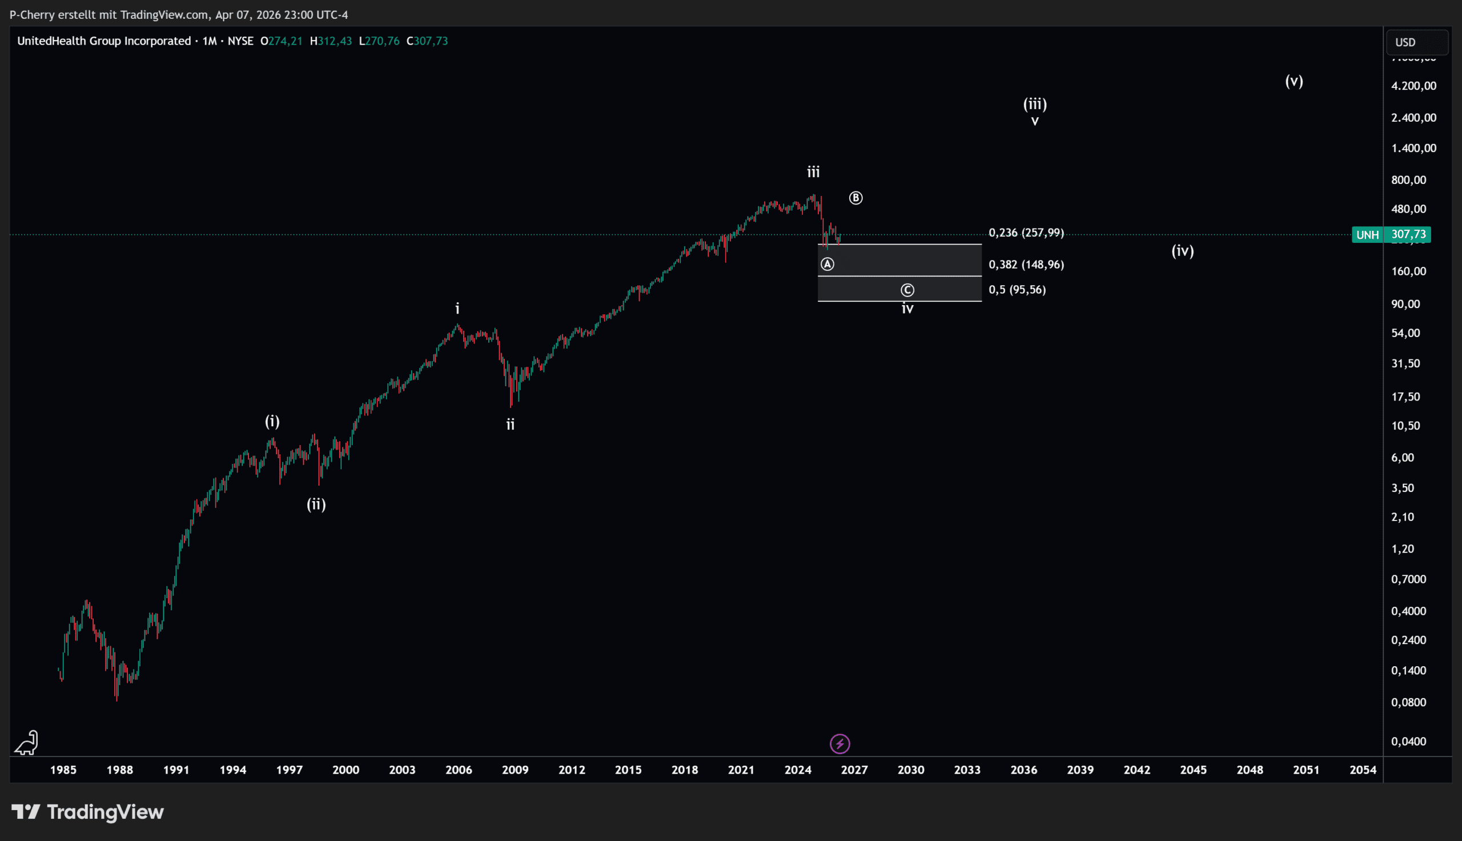The height and width of the screenshot is (841, 1462).
Task: Click the 307,73 current price label
Action: click(x=1408, y=234)
